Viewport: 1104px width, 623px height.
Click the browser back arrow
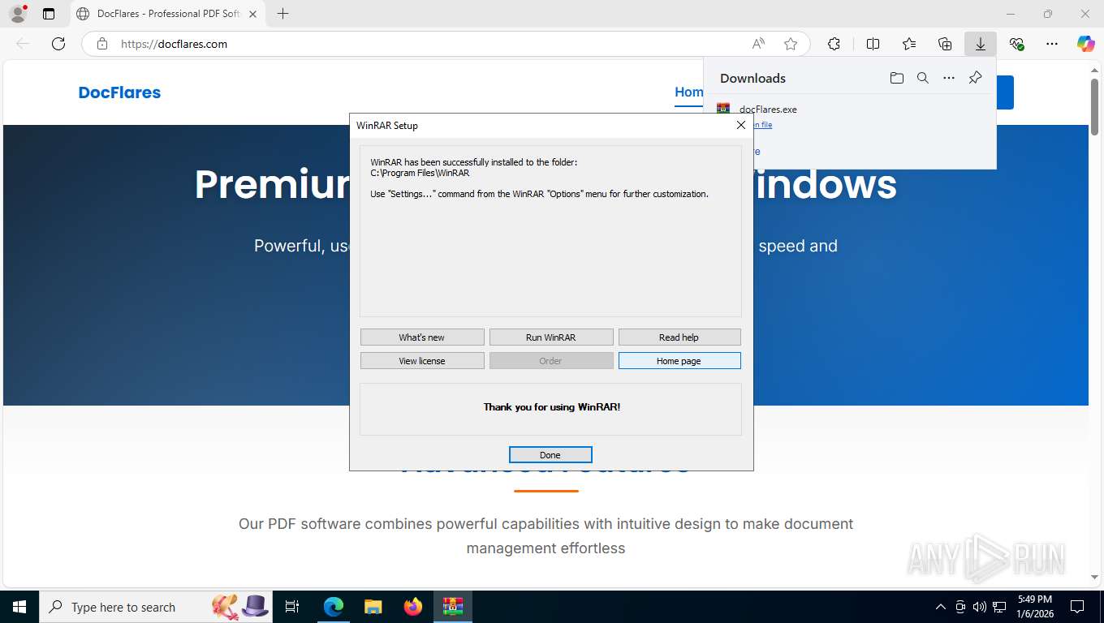click(23, 44)
